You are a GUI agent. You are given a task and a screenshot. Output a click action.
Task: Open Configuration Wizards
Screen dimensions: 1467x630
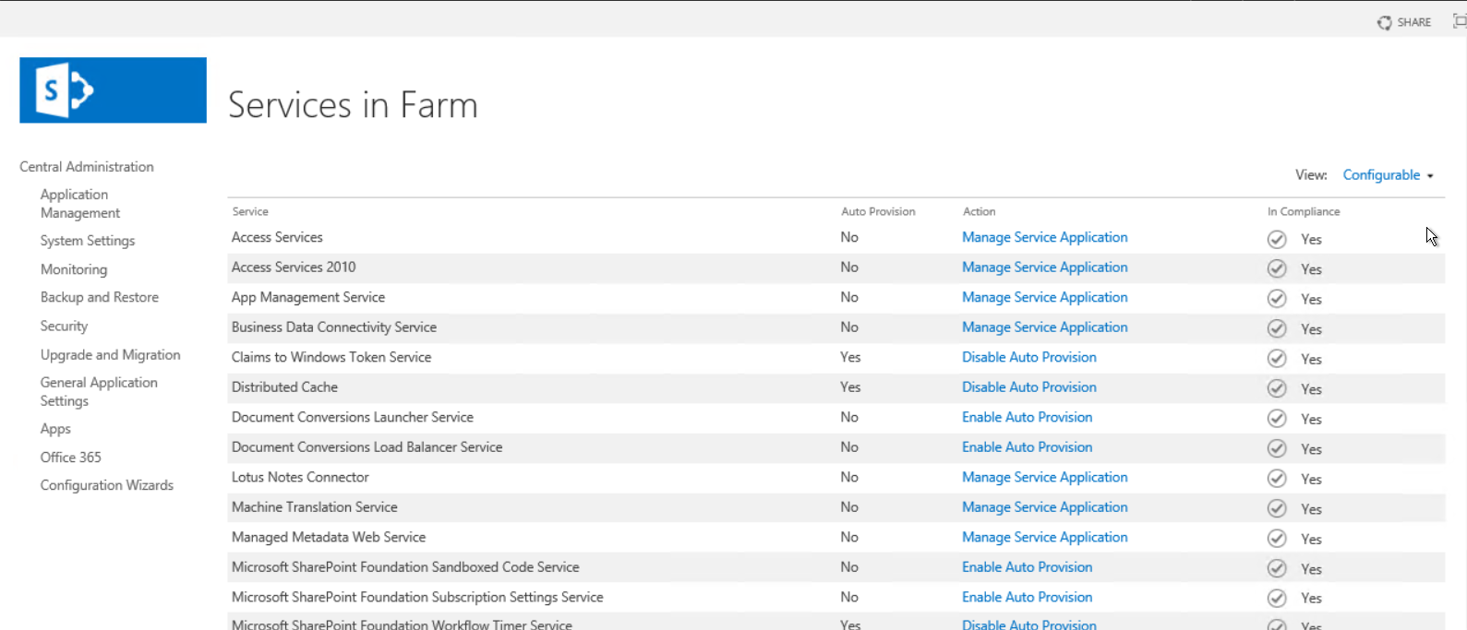tap(107, 485)
